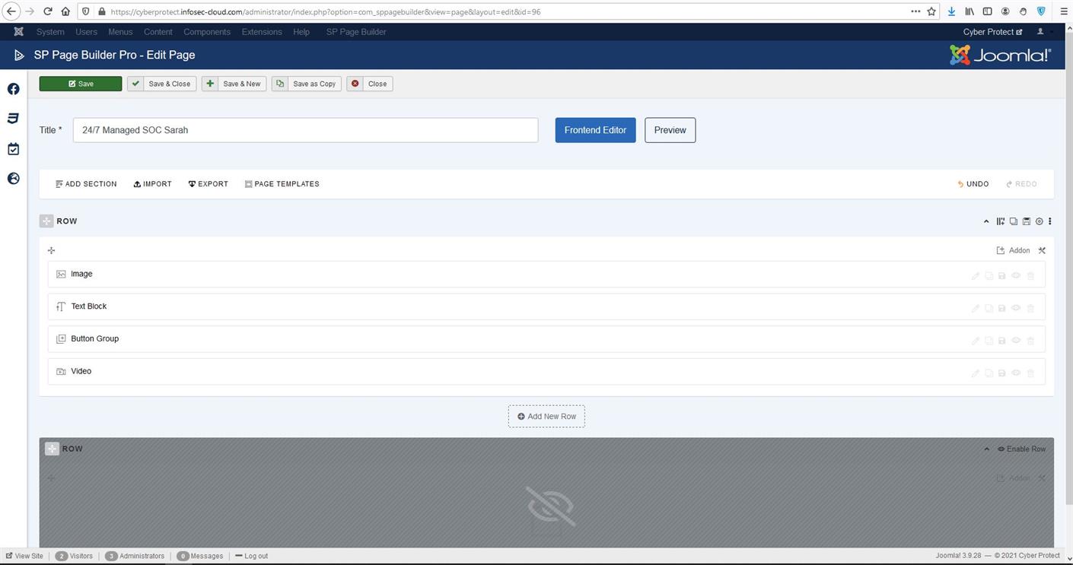Open the first row three-dot options menu
Viewport: 1073px width, 565px height.
coord(1050,221)
